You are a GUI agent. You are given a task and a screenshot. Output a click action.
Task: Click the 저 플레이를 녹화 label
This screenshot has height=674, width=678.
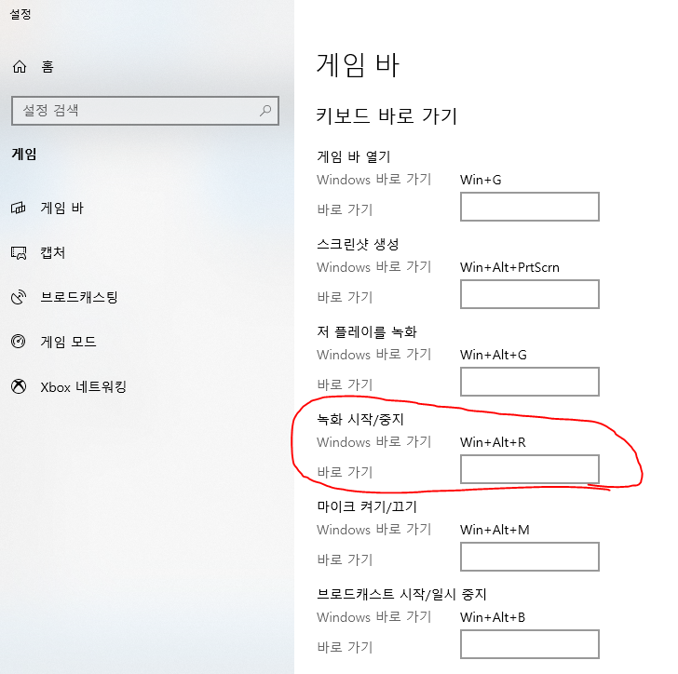tap(367, 332)
